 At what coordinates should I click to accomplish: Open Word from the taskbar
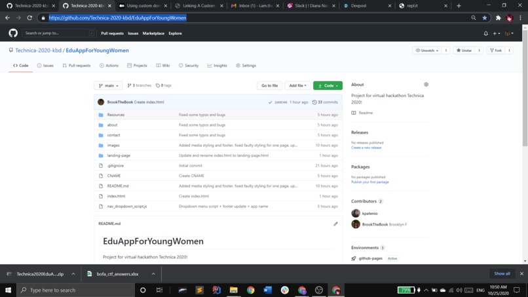(268, 290)
